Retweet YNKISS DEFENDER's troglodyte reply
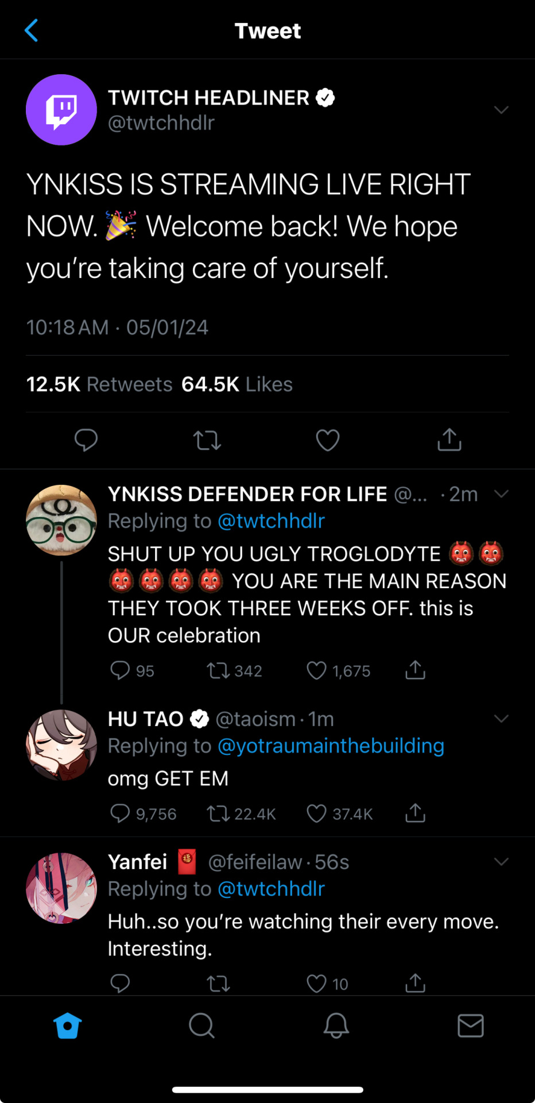The image size is (535, 1103). 218,670
